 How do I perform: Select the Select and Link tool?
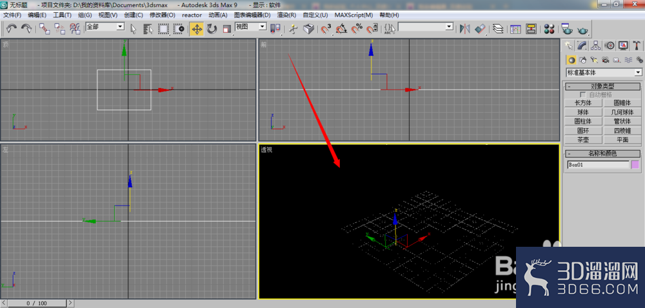(45, 29)
